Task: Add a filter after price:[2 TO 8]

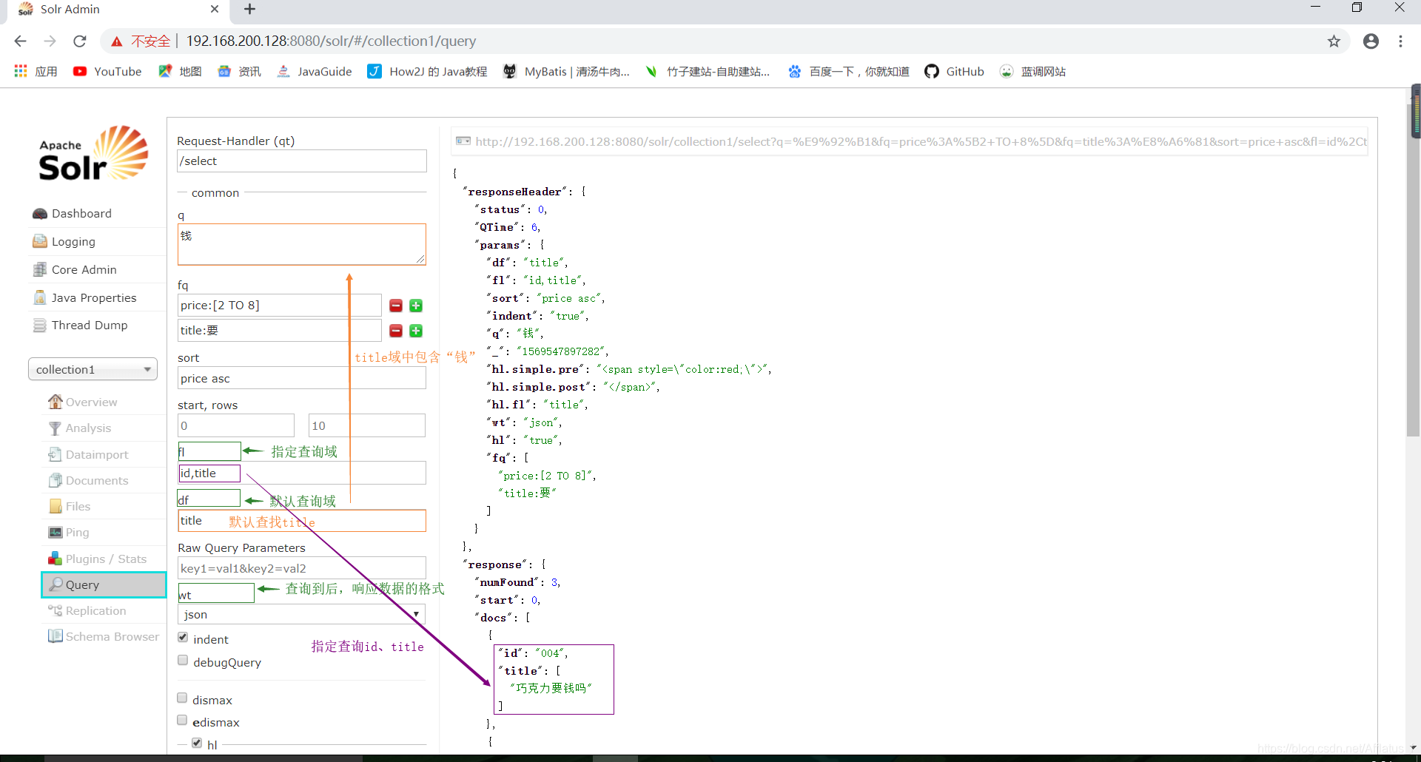Action: point(416,306)
